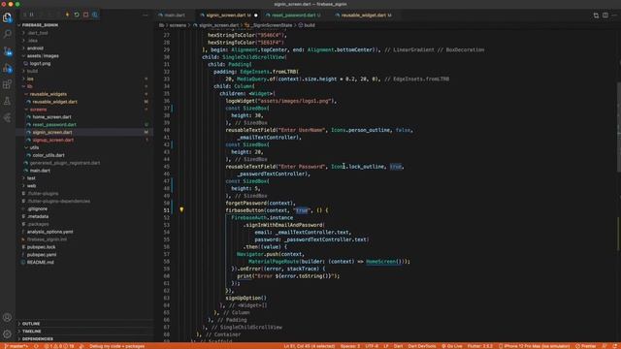The image size is (621, 349).
Task: Click the editor vertical scrollbar
Action: pos(618,127)
